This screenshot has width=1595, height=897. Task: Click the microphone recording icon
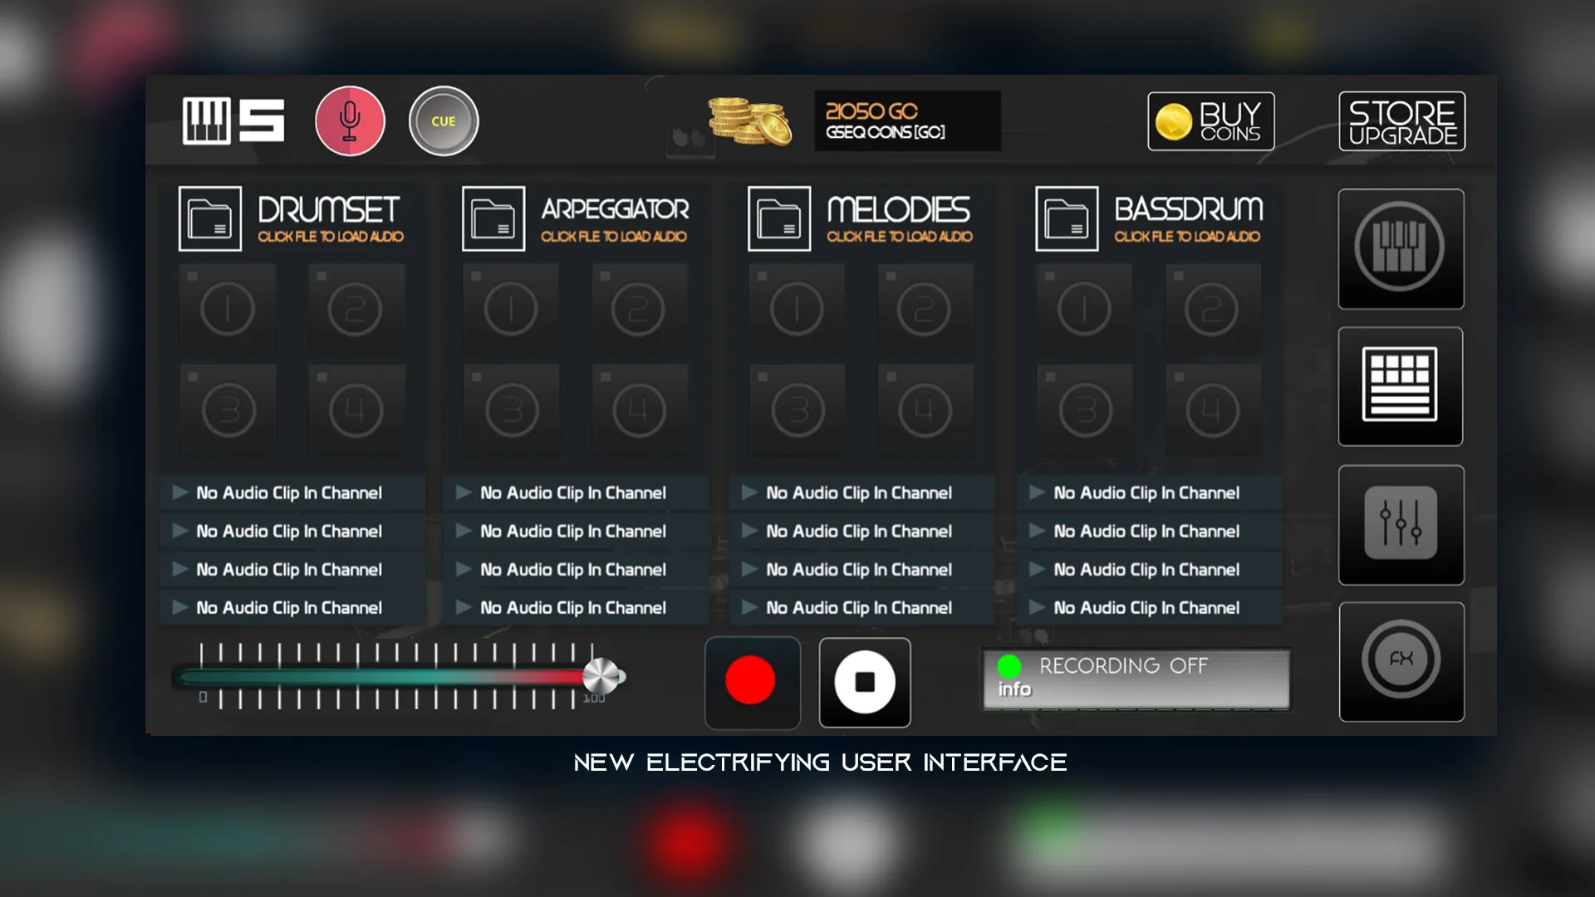(x=351, y=120)
